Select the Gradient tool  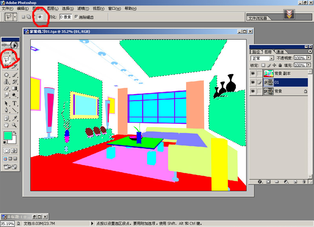[x=14, y=88]
